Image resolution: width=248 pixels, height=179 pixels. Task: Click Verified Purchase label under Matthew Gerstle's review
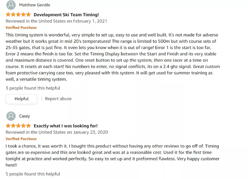[x=21, y=28]
